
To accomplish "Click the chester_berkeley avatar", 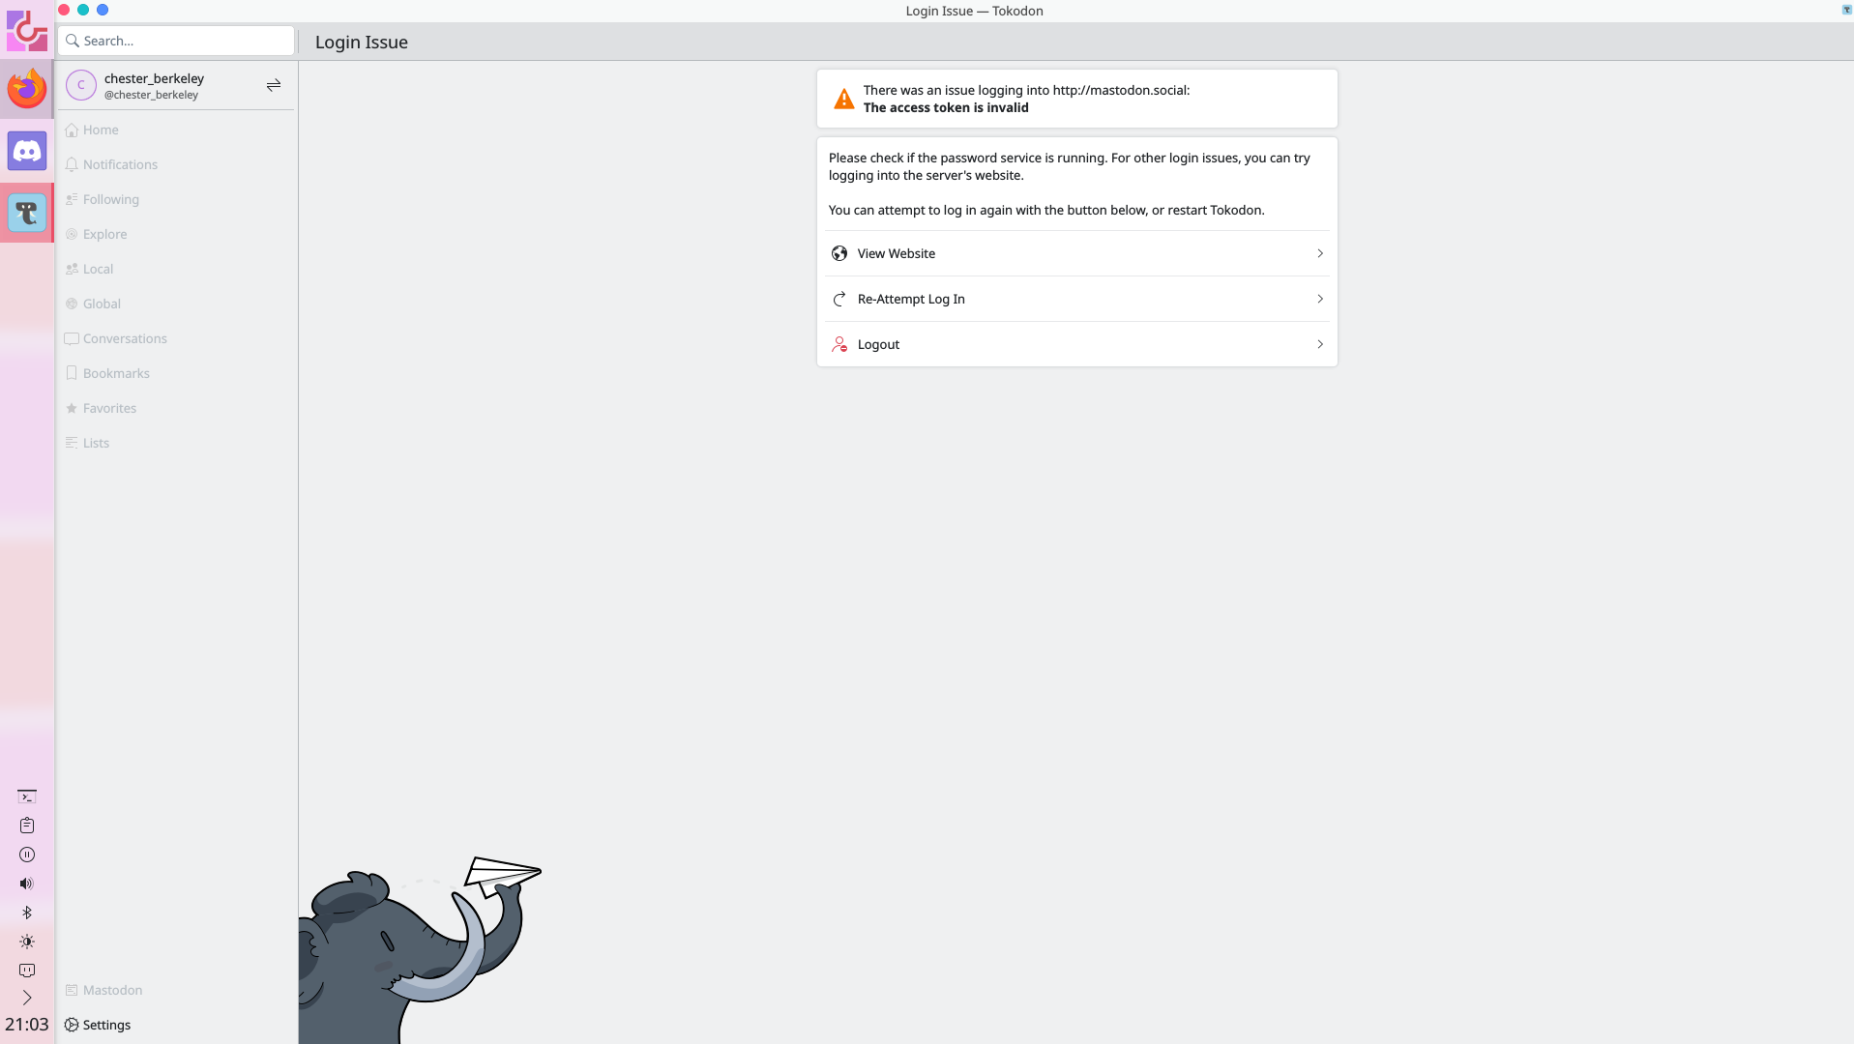I will point(81,85).
